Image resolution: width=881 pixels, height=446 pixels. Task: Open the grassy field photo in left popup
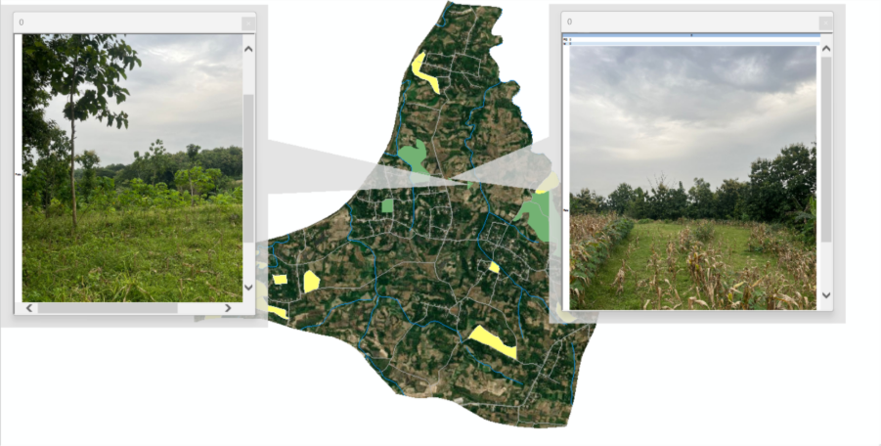coord(132,168)
